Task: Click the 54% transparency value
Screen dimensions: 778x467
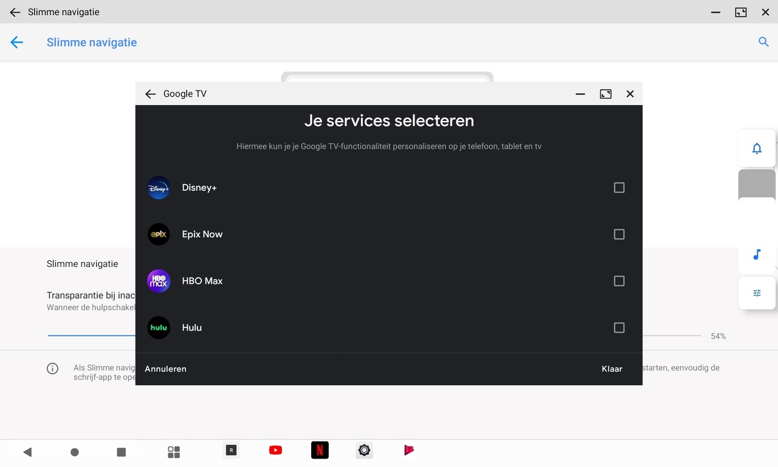Action: pyautogui.click(x=718, y=336)
